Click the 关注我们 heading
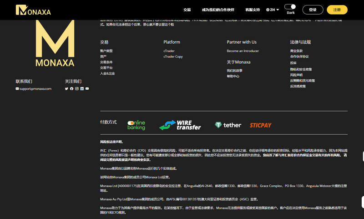The width and height of the screenshot is (364, 219). click(73, 81)
